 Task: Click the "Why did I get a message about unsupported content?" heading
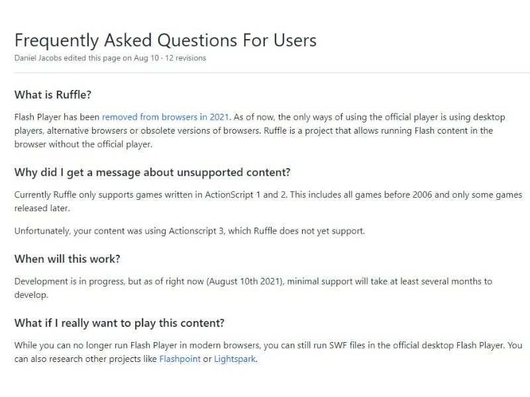click(x=152, y=173)
